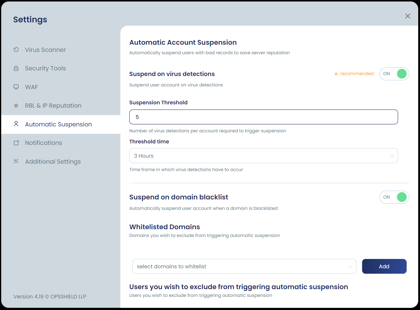The image size is (420, 310).
Task: Click the orange recommended star icon
Action: click(336, 74)
